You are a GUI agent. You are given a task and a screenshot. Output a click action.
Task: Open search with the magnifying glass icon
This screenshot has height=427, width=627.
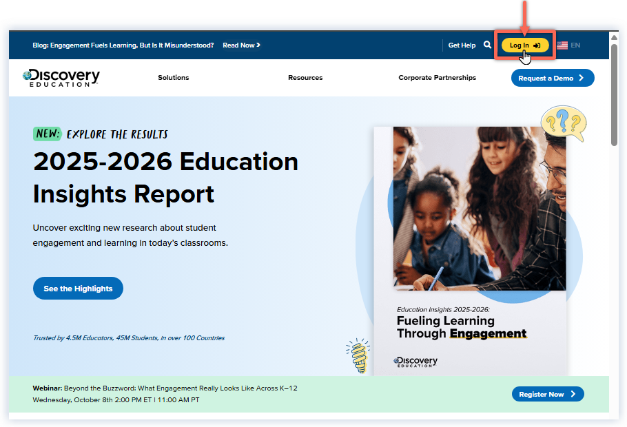486,45
